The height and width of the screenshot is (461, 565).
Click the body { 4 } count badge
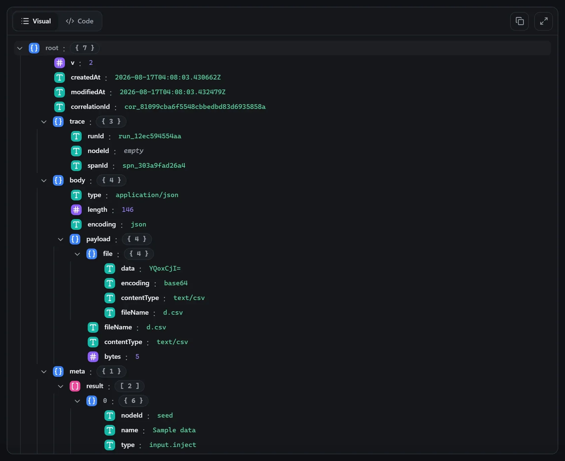tap(111, 180)
